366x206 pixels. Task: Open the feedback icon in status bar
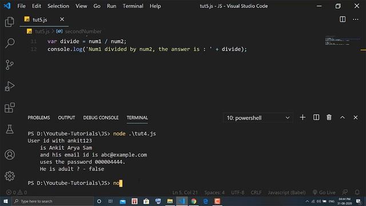pyautogui.click(x=345, y=192)
